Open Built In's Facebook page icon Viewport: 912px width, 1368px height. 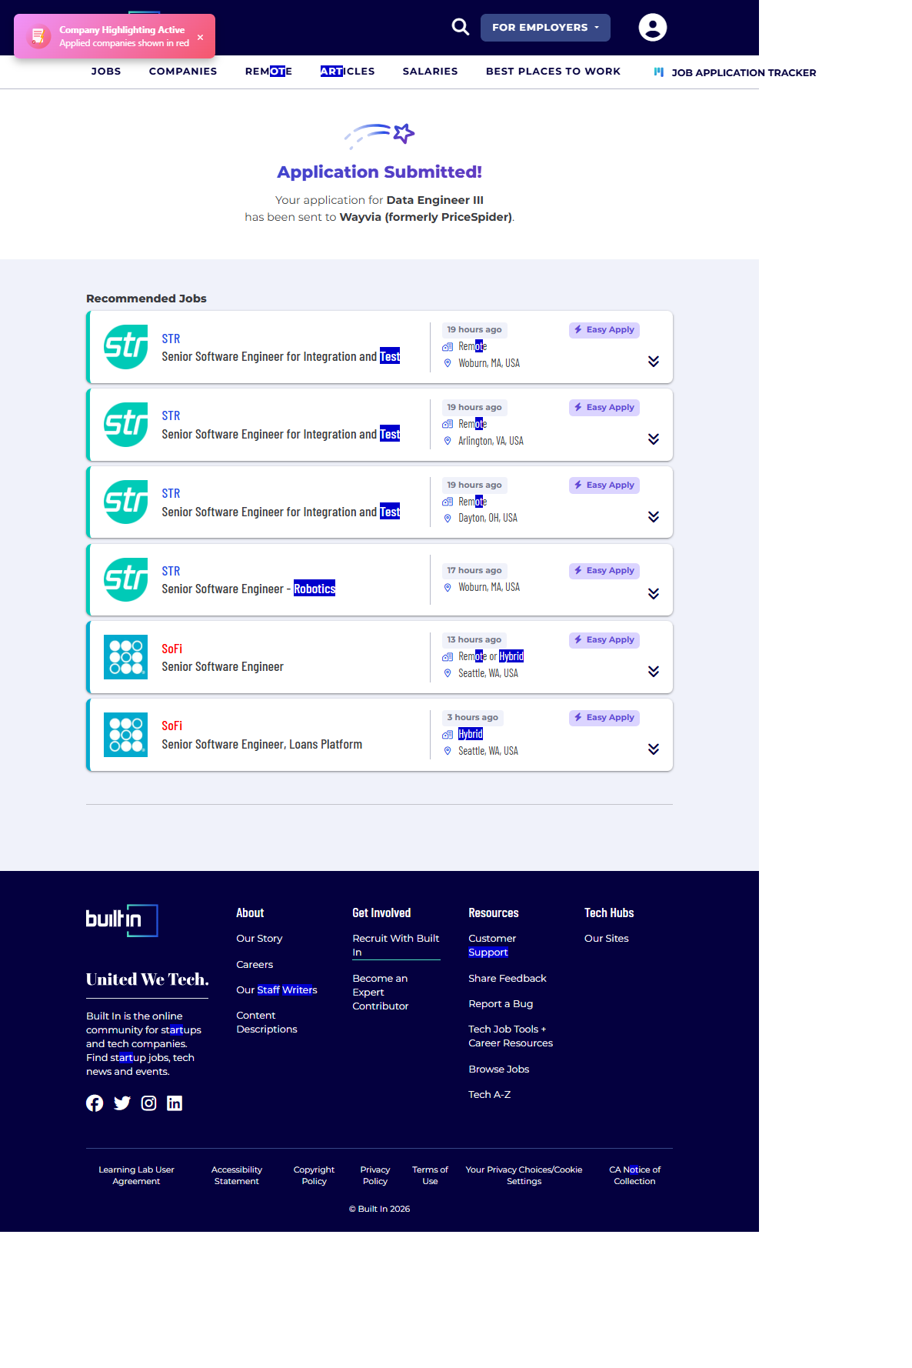[95, 1103]
